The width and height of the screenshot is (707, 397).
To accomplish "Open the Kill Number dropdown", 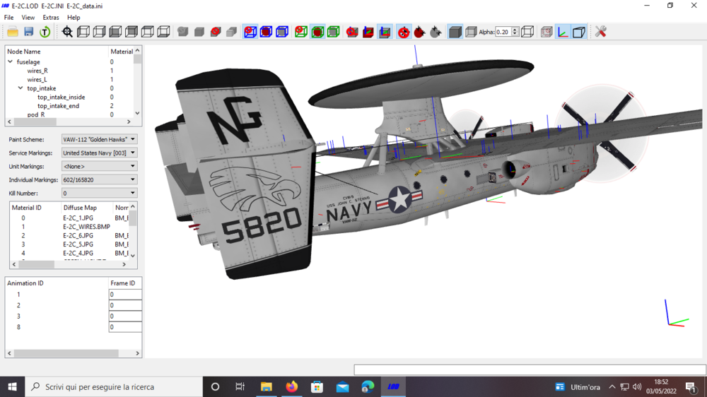I will (99, 193).
